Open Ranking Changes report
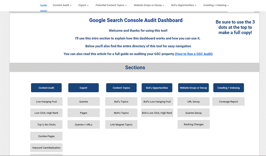This screenshot has width=266, height=156. 194,124
